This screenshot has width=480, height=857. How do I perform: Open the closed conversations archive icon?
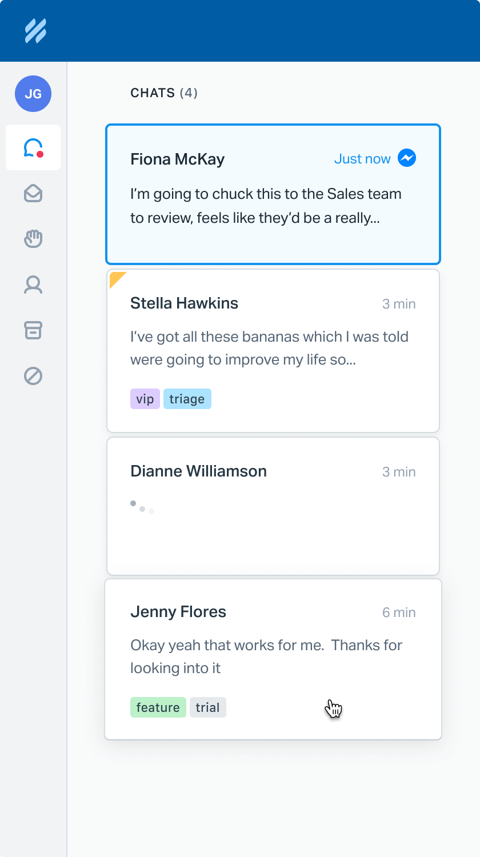click(33, 330)
